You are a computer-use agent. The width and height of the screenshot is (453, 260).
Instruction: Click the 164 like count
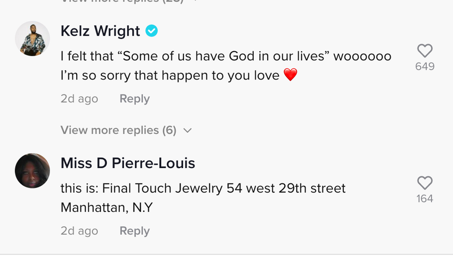click(x=425, y=199)
